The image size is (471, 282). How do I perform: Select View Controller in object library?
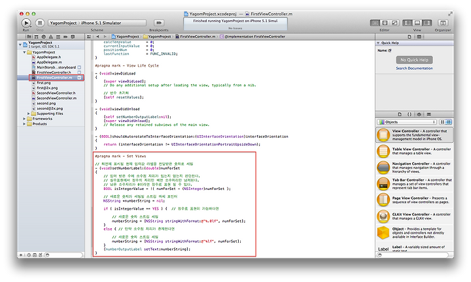point(414,135)
